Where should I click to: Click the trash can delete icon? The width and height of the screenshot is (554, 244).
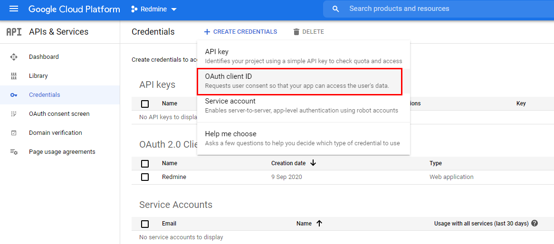296,32
